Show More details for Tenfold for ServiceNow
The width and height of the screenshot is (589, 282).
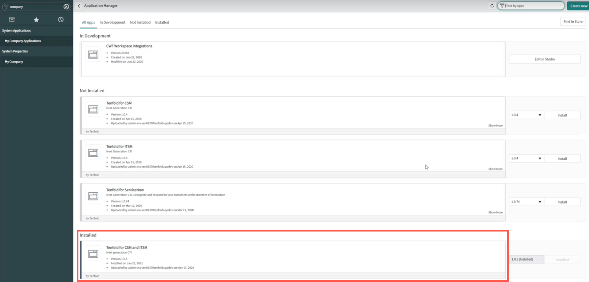(x=495, y=213)
